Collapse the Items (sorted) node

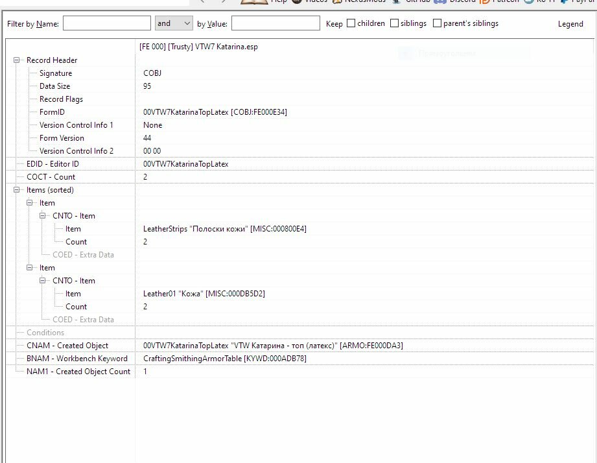click(16, 189)
